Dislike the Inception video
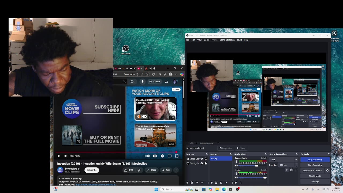 point(139,170)
